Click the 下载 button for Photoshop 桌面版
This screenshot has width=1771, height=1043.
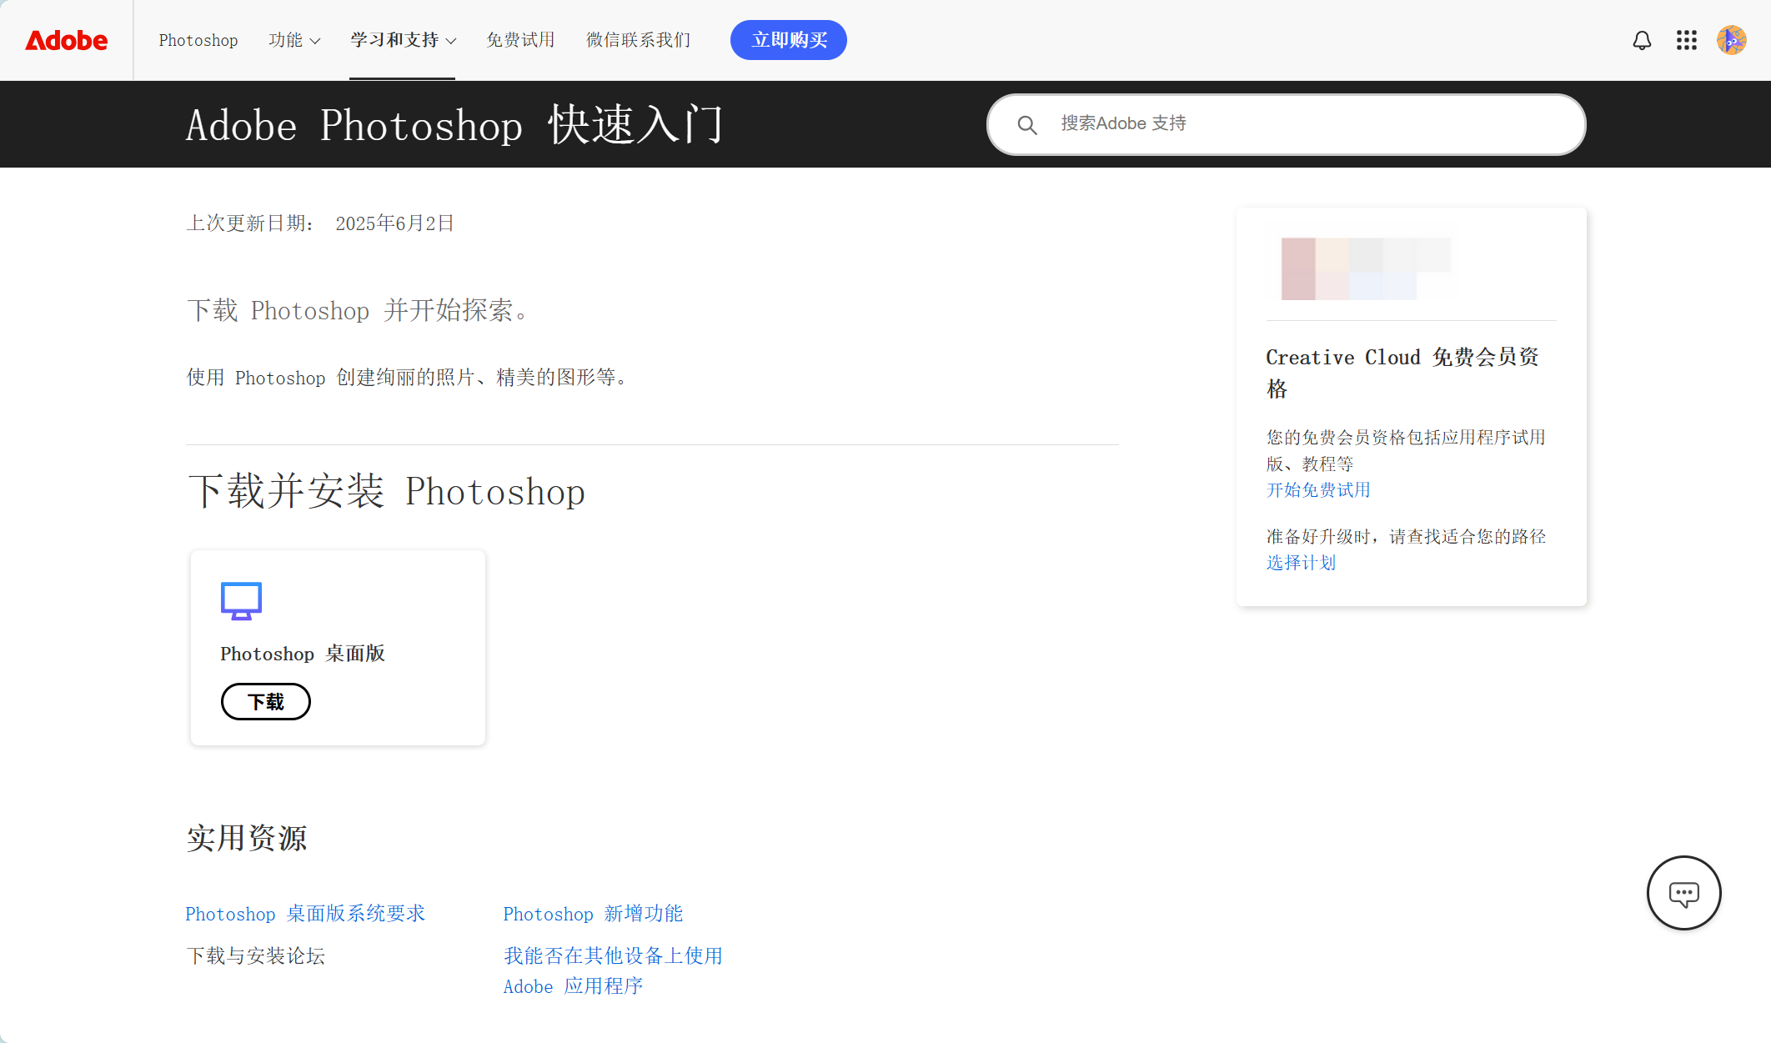pyautogui.click(x=266, y=702)
